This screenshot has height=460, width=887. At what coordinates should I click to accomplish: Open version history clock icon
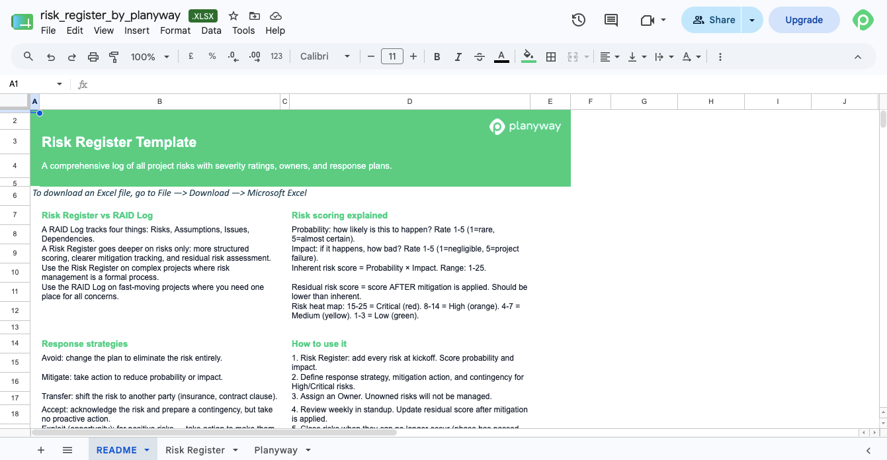click(579, 20)
